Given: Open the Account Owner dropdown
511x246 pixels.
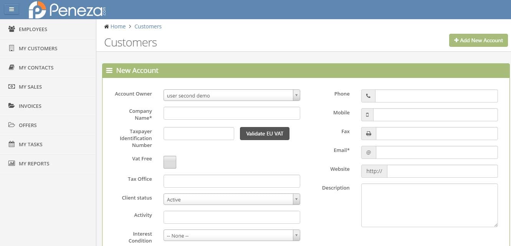Looking at the screenshot, I should 296,95.
